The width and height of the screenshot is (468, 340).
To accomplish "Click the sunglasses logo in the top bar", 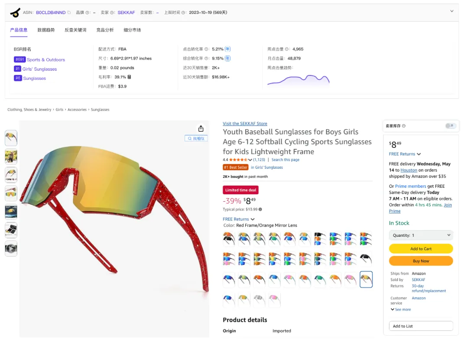I will 15,13.
